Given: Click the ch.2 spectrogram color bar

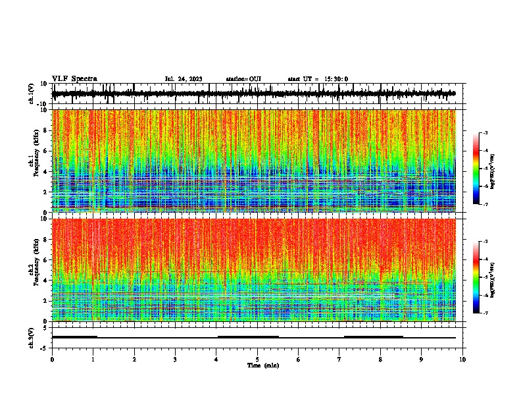Looking at the screenshot, I should point(476,277).
